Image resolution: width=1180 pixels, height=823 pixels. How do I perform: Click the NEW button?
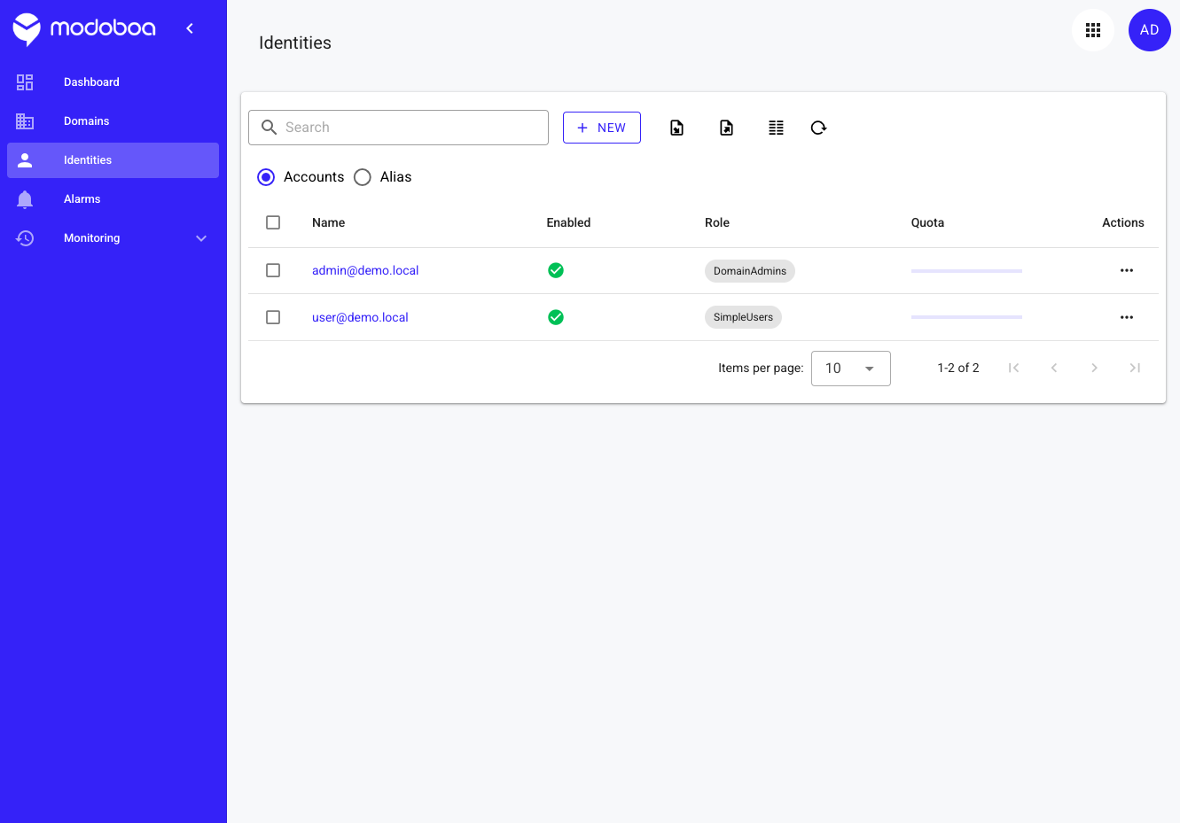pyautogui.click(x=602, y=128)
